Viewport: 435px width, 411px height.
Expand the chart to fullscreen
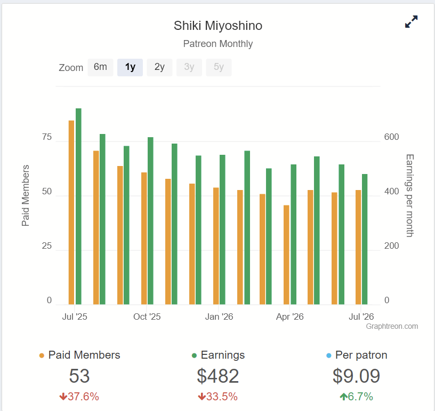(x=411, y=22)
